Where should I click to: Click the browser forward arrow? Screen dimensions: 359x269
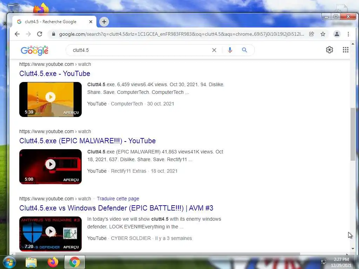[x=28, y=34]
